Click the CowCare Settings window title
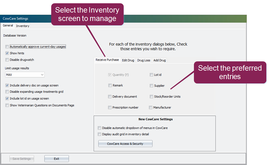Viewport: 271px width, 165px height. click(15, 19)
